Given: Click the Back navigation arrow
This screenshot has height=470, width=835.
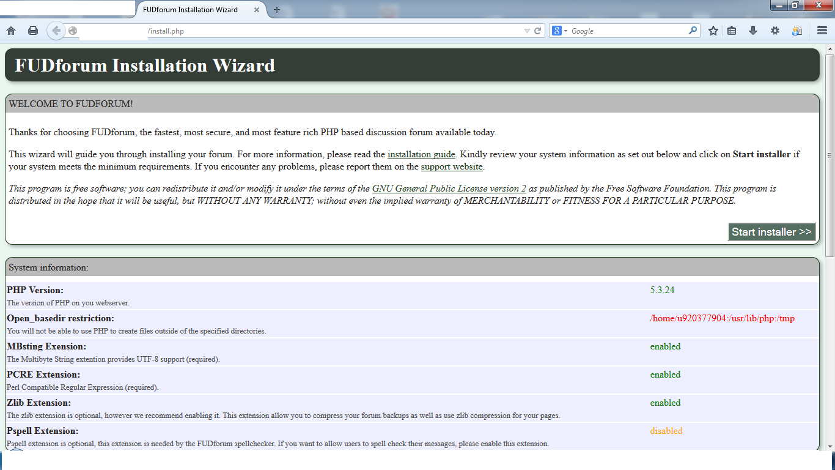Looking at the screenshot, I should 56,31.
